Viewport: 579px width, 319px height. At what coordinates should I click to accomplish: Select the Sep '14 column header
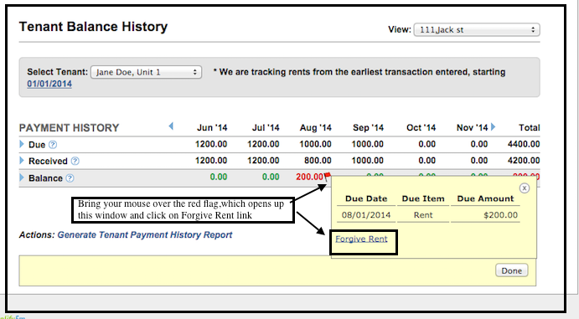point(368,127)
